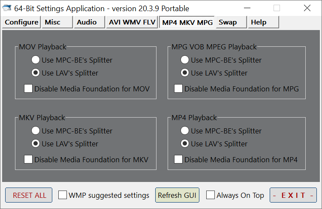The width and height of the screenshot is (322, 209).
Task: Open the Swap tab
Action: pos(232,22)
